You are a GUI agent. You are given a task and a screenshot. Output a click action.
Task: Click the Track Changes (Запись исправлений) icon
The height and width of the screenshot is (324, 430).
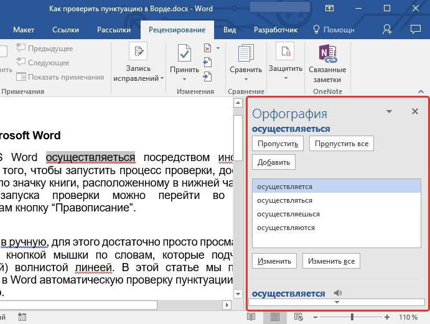[139, 51]
